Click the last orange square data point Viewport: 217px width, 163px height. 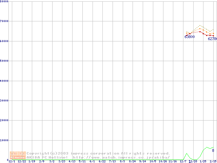click(x=213, y=33)
